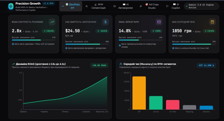224x121 pixels.
Task: Click the trend icon beside Динаміка ROAS title
Action: pyautogui.click(x=13, y=64)
